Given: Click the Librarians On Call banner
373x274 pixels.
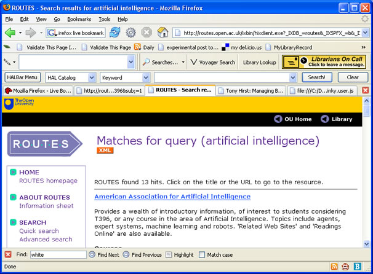Looking at the screenshot, I should 324,61.
